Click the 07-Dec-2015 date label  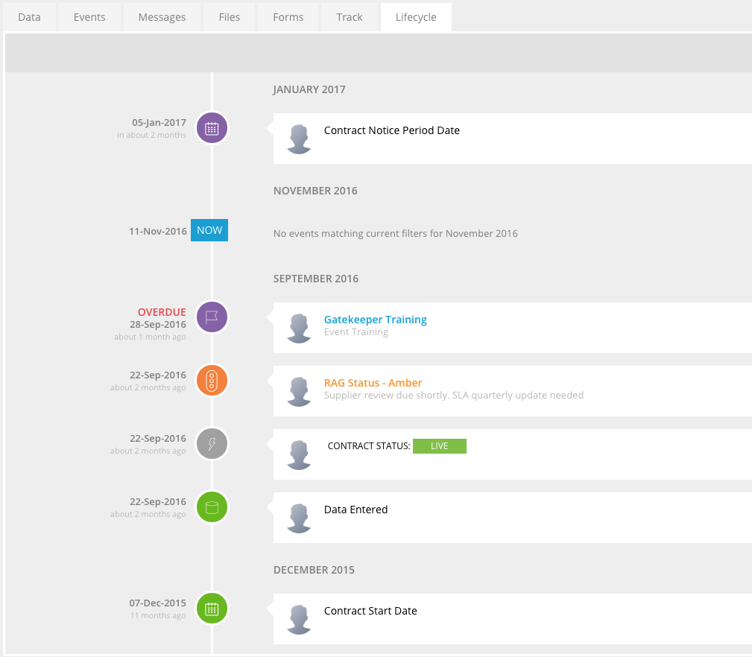coord(158,603)
